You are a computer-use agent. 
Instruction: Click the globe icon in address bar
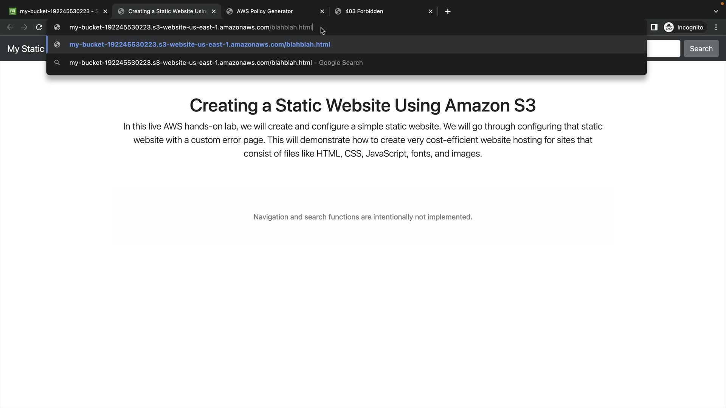(x=57, y=27)
